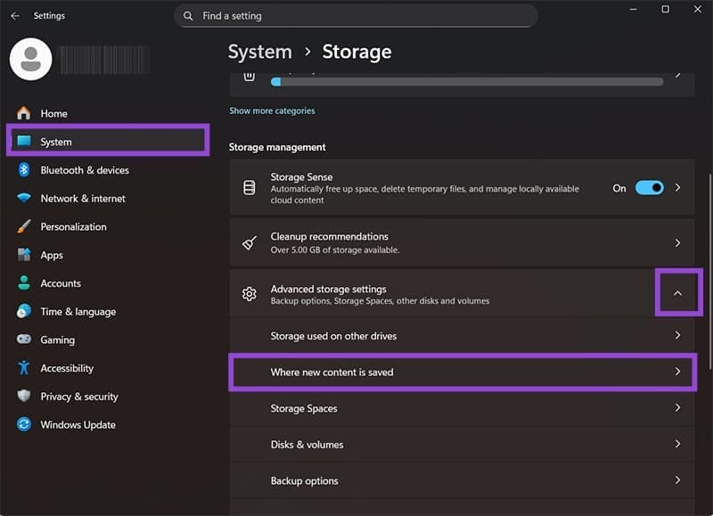Click the Show more categories link

click(272, 111)
